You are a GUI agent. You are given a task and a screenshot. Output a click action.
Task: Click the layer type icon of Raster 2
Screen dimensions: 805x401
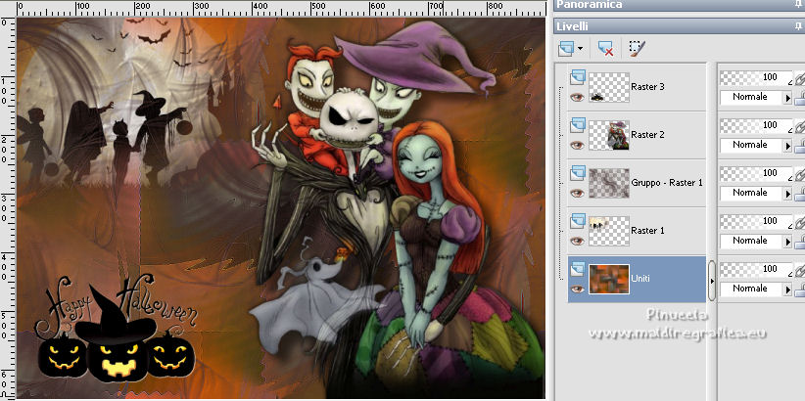577,125
